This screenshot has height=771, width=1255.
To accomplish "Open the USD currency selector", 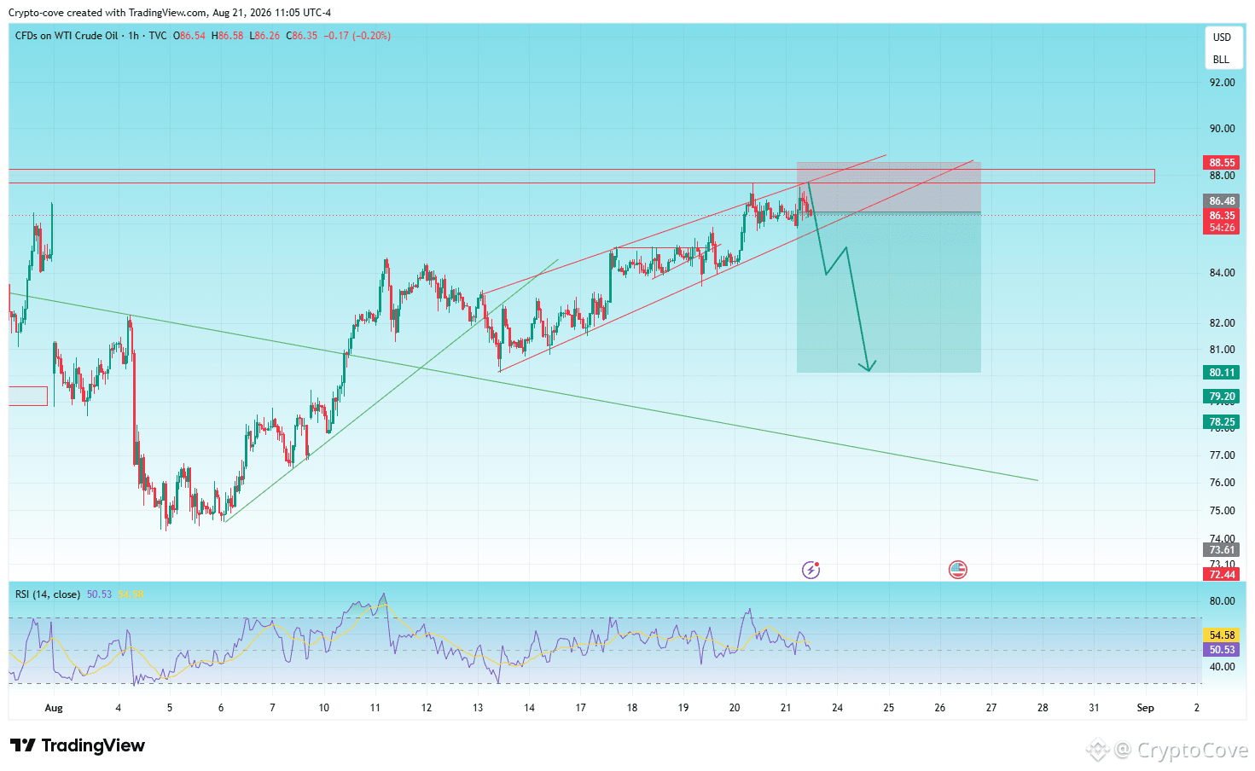I will click(x=1223, y=38).
